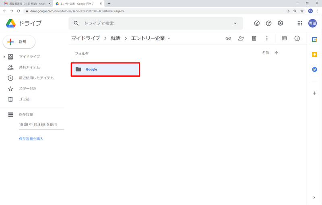
Task: Focus the Drive search field
Action: pyautogui.click(x=156, y=23)
